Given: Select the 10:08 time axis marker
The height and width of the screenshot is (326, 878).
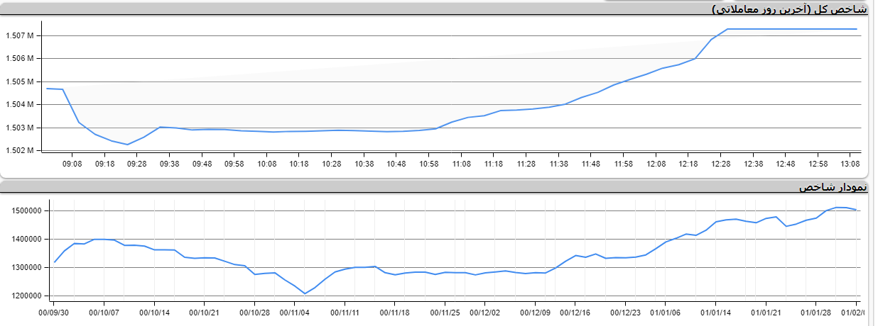Looking at the screenshot, I should (x=266, y=164).
